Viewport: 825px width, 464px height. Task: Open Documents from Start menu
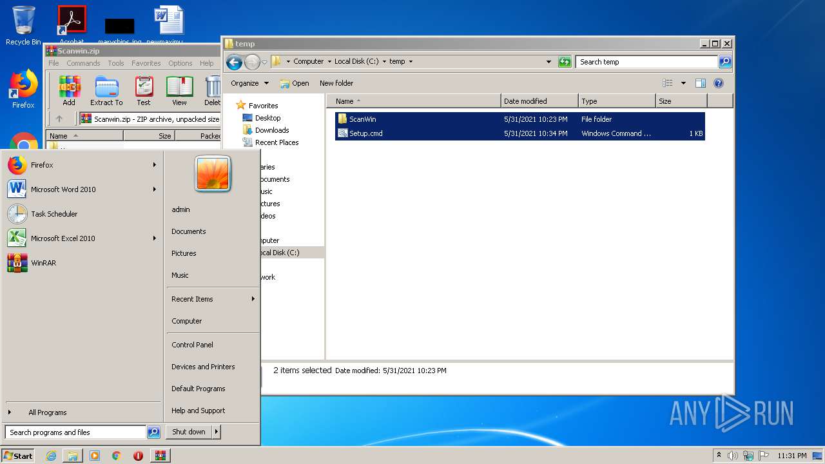point(188,231)
